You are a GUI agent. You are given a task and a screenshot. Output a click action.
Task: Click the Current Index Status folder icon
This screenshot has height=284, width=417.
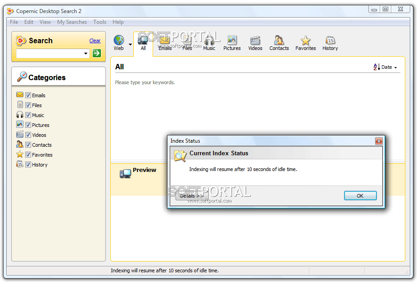[180, 156]
